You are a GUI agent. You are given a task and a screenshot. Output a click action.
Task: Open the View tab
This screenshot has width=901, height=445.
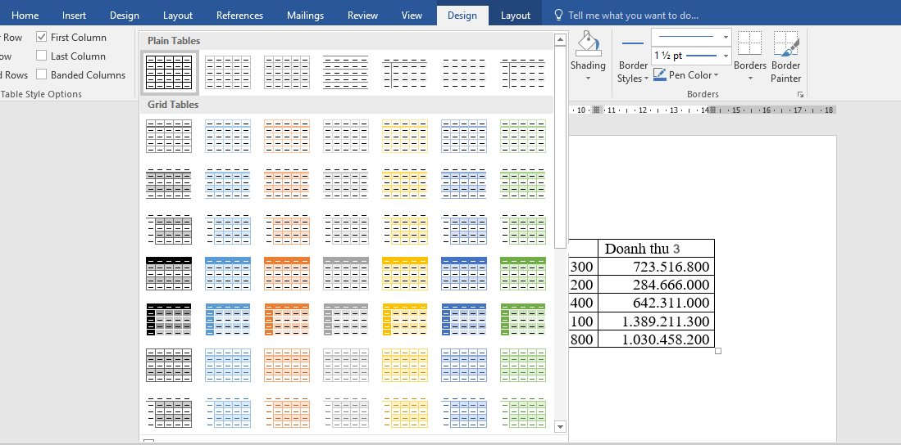click(412, 16)
